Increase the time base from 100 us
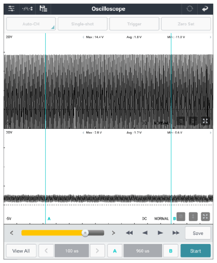Image resolution: width=217 pixels, height=263 pixels. [97, 251]
